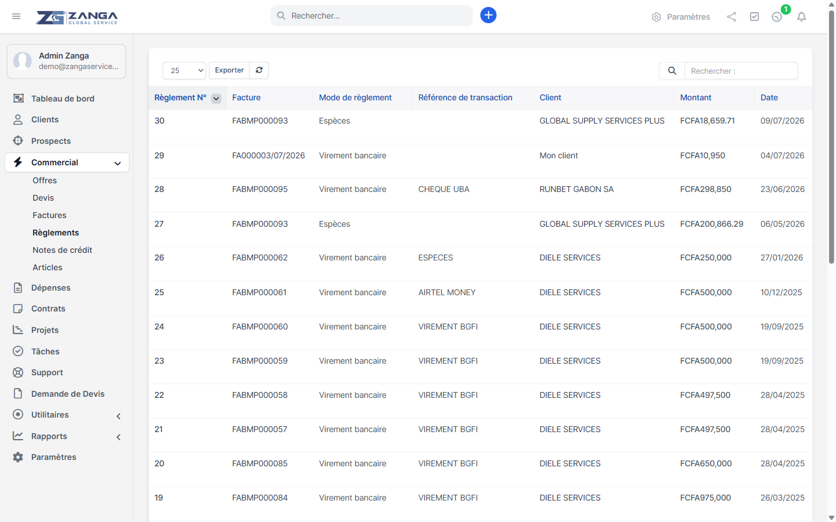Open invoice FABMP000095 link

[x=260, y=189]
